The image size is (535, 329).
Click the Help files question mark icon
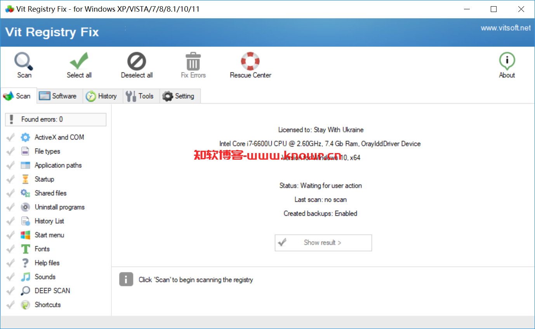tap(25, 263)
